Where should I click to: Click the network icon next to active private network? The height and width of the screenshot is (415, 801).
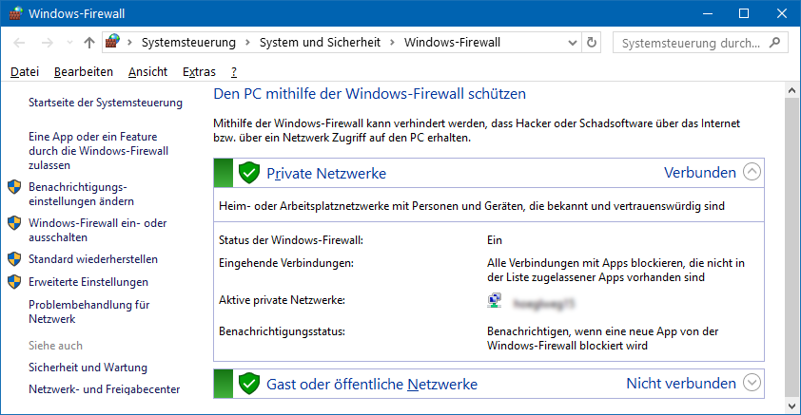[495, 301]
